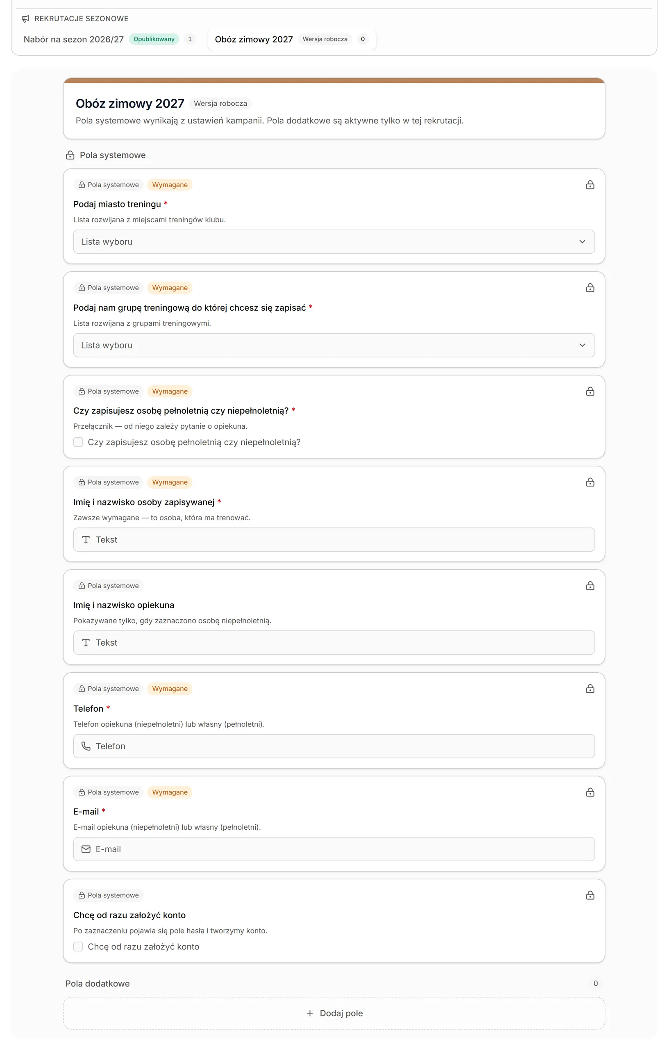Add a new field with Dodaj pole
This screenshot has width=672, height=1058.
coord(334,1013)
